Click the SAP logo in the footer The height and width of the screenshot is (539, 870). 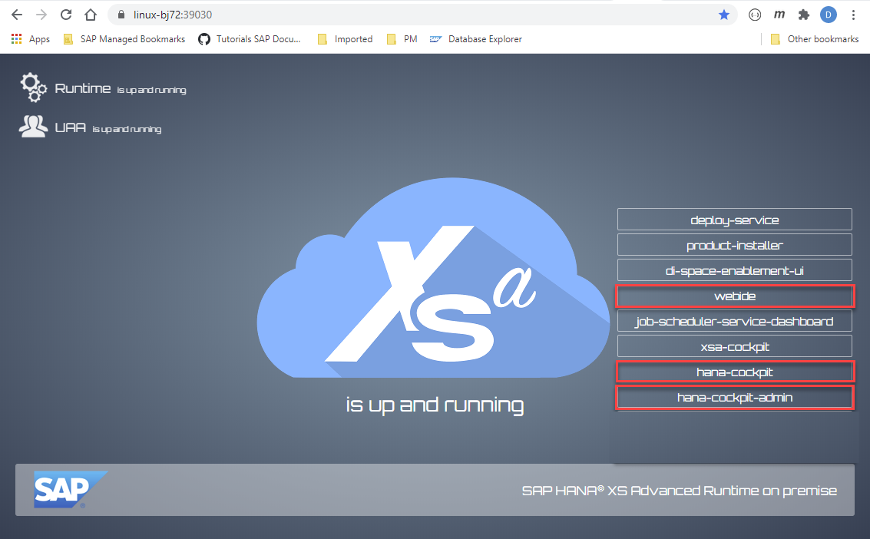(70, 490)
